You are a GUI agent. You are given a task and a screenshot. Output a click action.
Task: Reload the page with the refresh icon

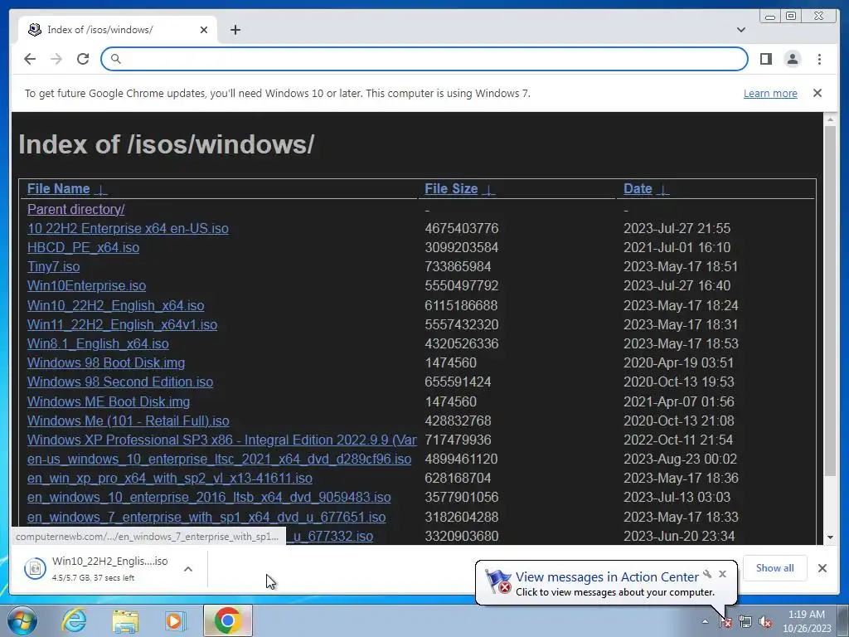(83, 59)
